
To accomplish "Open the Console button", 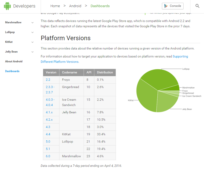I will coord(173,6).
